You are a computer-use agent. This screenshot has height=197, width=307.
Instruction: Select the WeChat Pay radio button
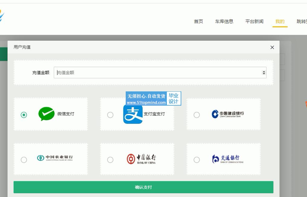[x=24, y=115]
